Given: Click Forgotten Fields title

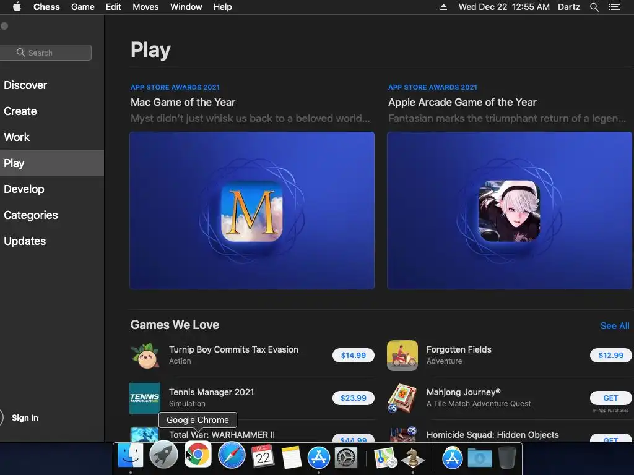Looking at the screenshot, I should (459, 350).
